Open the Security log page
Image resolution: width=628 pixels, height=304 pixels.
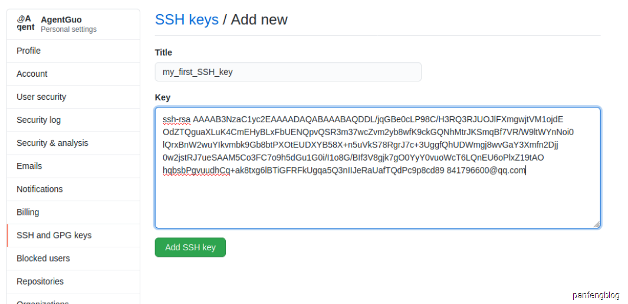coord(73,120)
